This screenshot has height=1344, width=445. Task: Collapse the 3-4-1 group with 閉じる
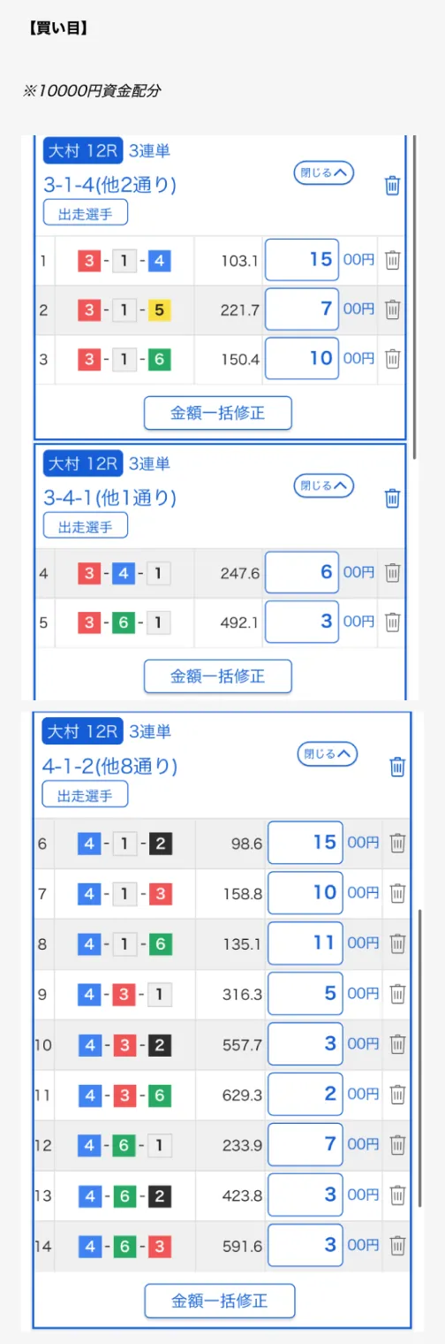323,485
